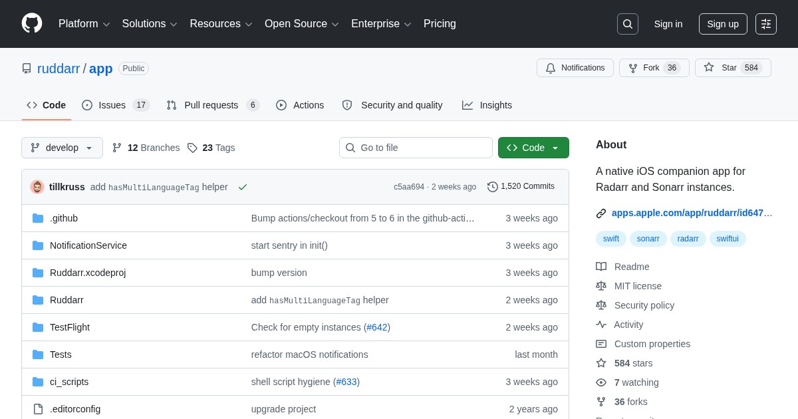Open the .github folder
798x419 pixels.
click(64, 218)
